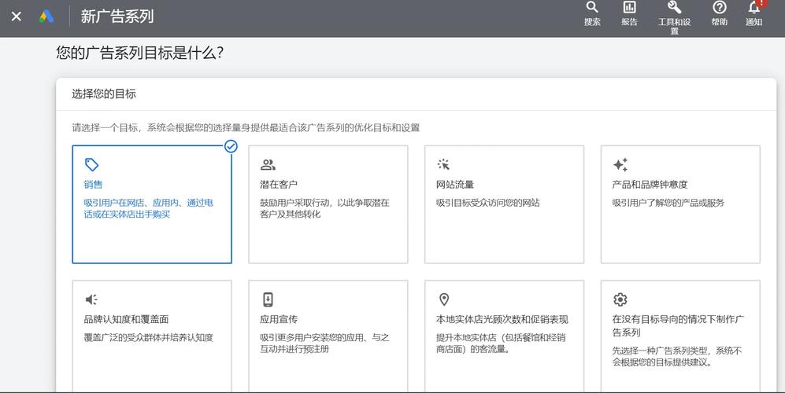Click the 通知 label in top bar
The width and height of the screenshot is (785, 393).
click(x=754, y=22)
